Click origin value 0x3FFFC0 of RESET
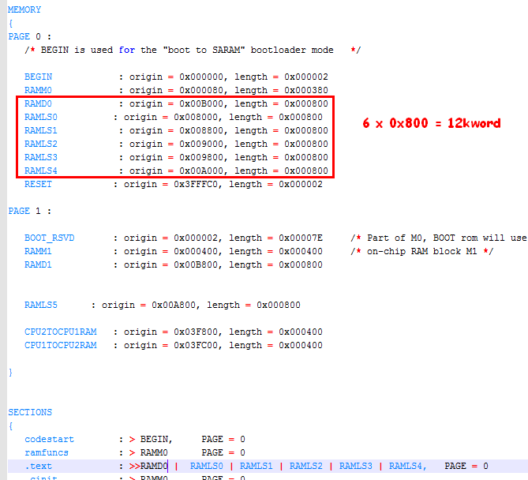The width and height of the screenshot is (528, 480). click(x=196, y=184)
